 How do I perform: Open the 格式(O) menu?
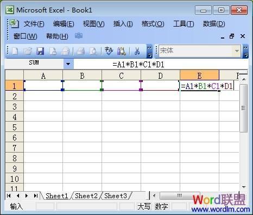(x=153, y=24)
